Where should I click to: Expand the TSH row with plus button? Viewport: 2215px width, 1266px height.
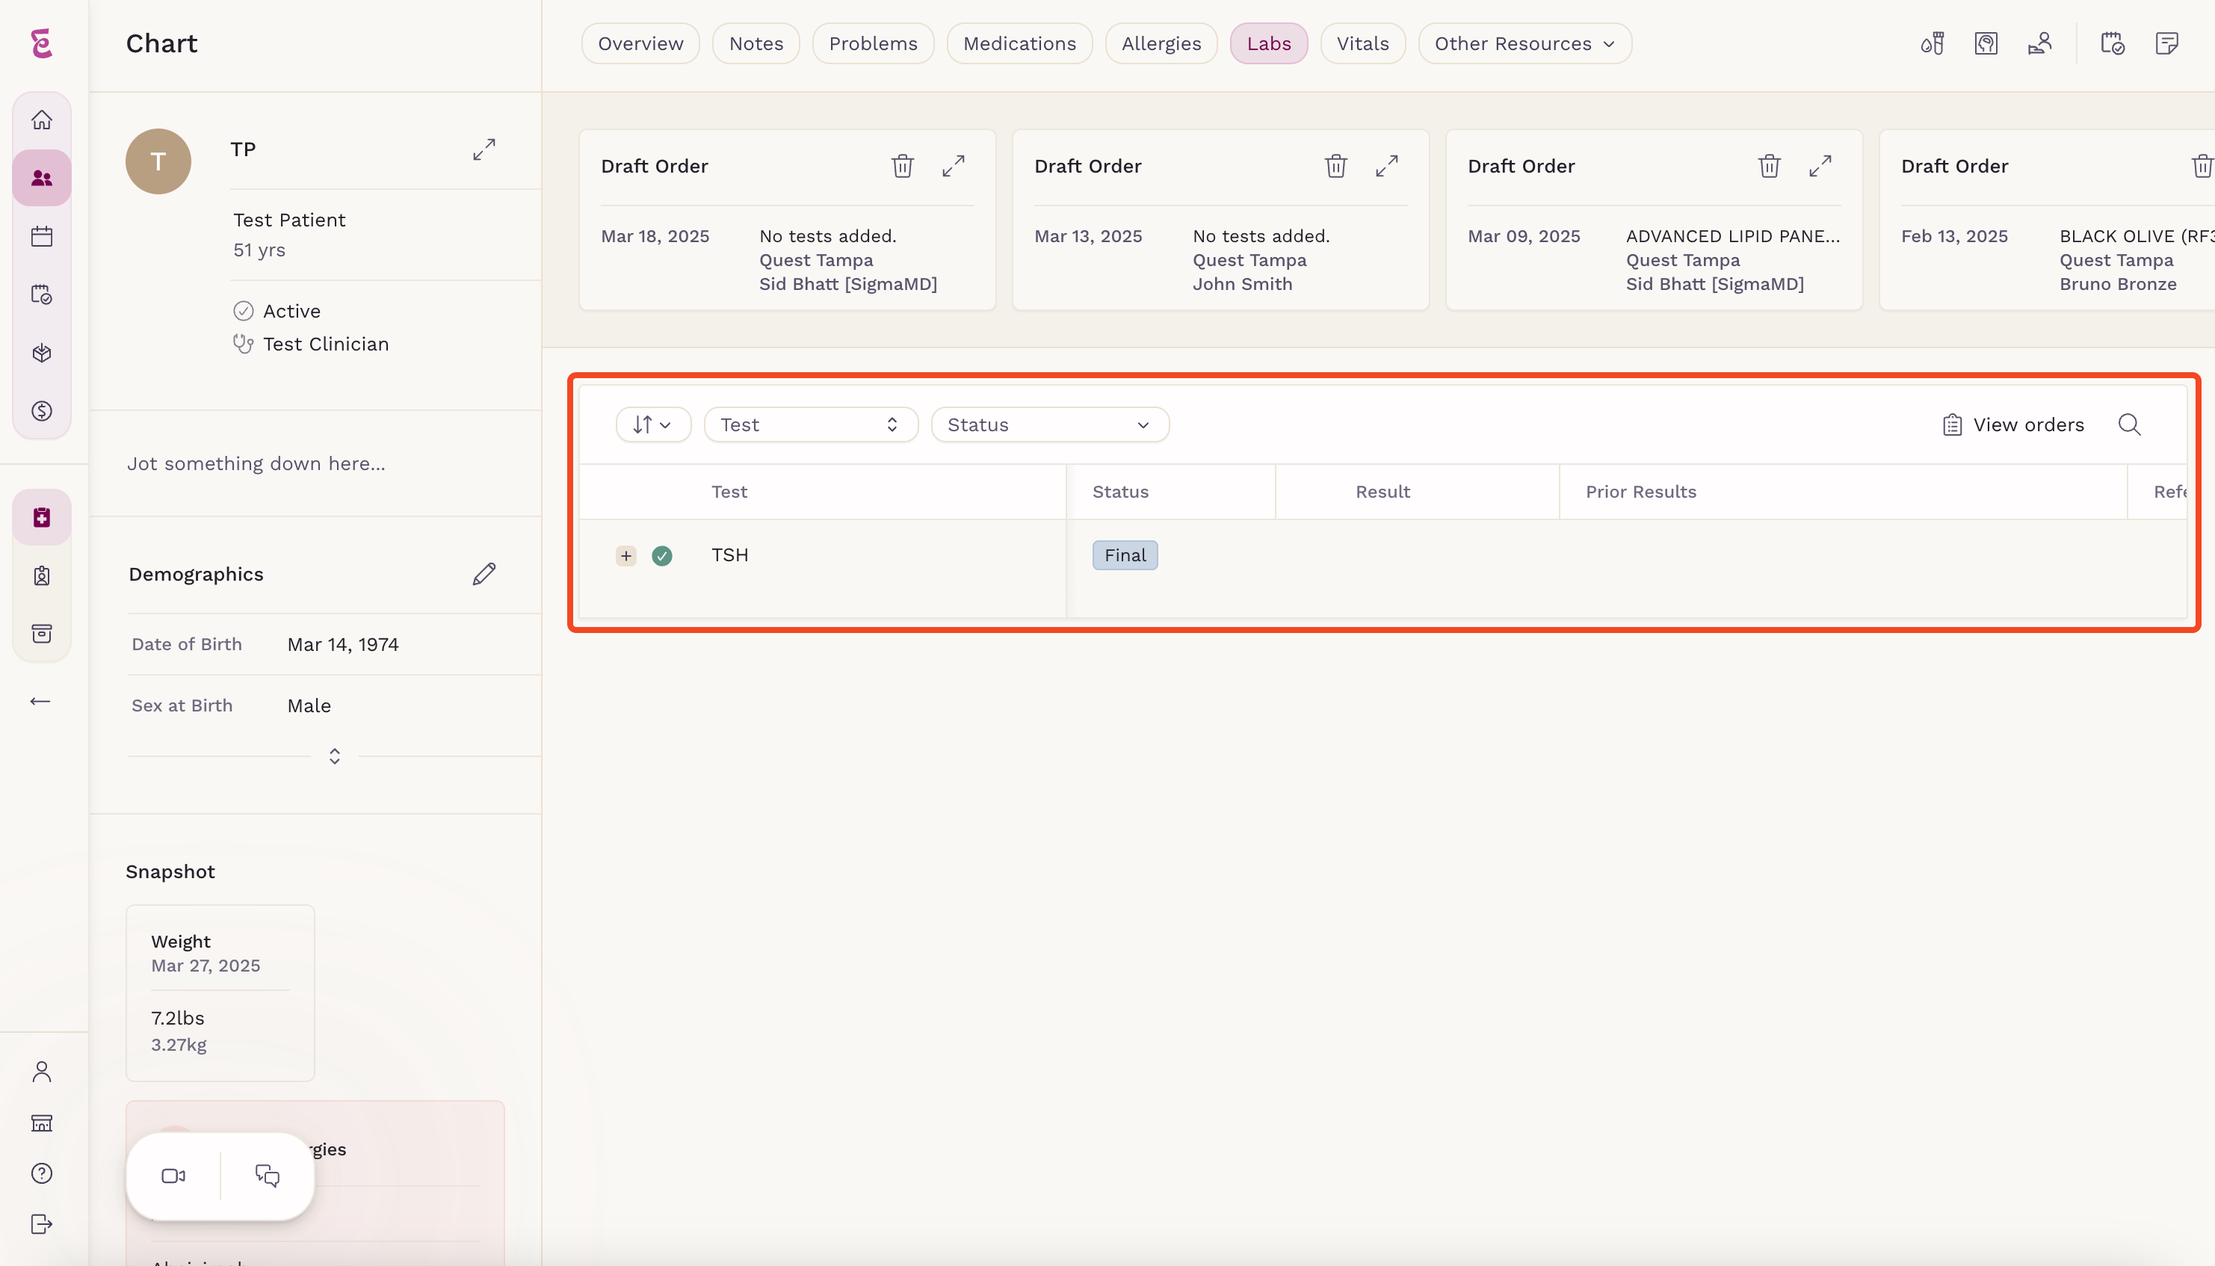coord(626,555)
